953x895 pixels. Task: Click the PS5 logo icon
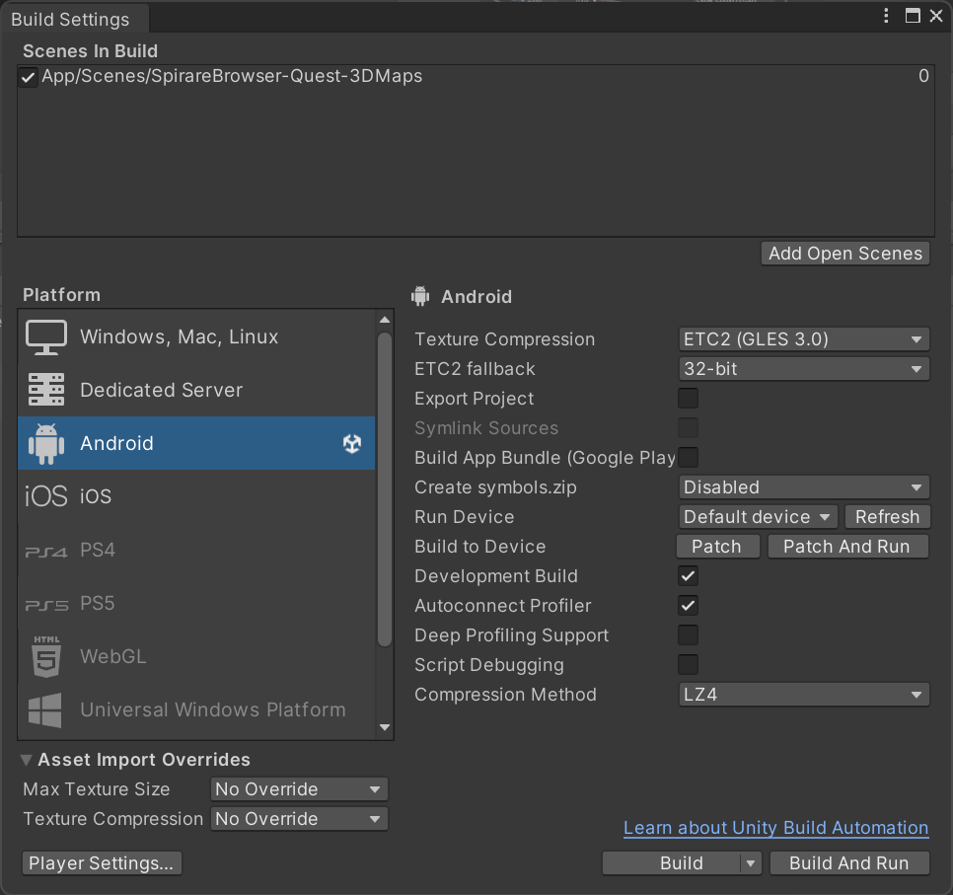pyautogui.click(x=46, y=605)
